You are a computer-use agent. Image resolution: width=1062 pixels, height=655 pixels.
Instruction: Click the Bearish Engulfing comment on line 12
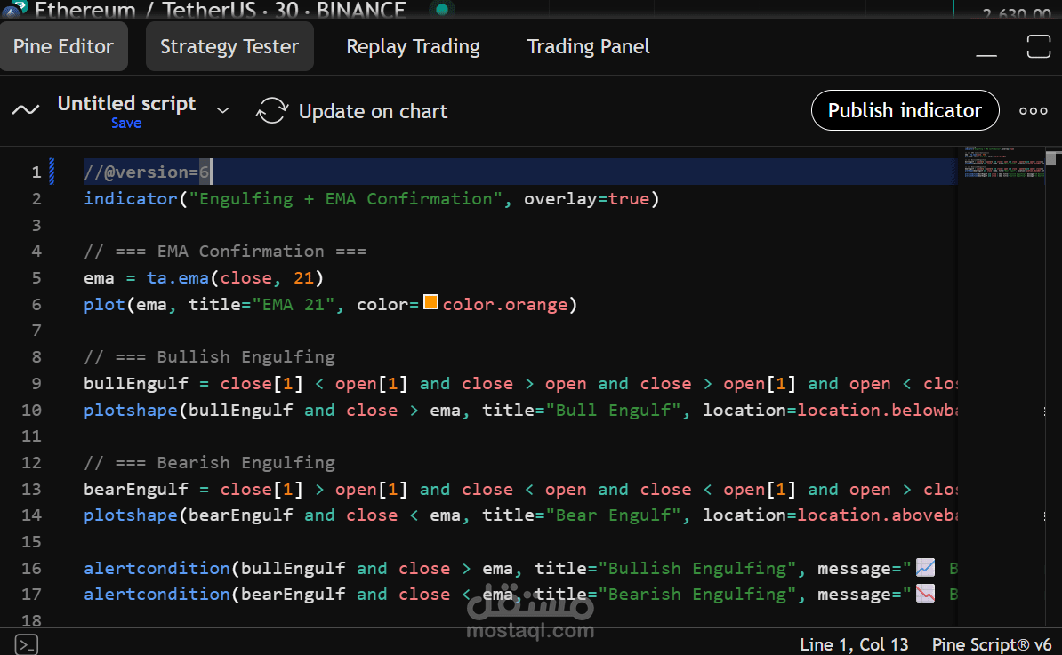[x=209, y=463]
